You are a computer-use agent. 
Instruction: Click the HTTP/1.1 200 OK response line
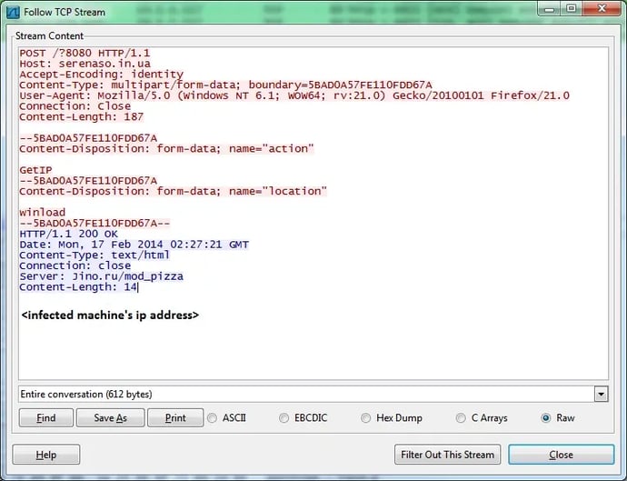(x=68, y=234)
